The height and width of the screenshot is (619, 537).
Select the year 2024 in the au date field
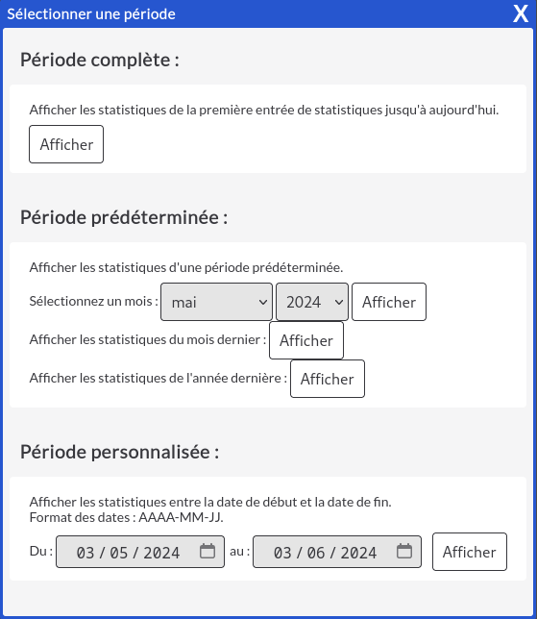(358, 553)
